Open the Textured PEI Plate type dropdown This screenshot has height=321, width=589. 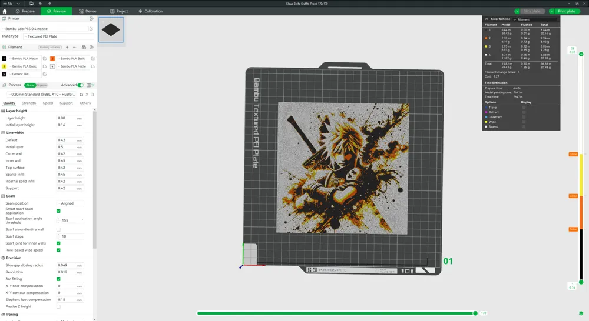coord(58,36)
